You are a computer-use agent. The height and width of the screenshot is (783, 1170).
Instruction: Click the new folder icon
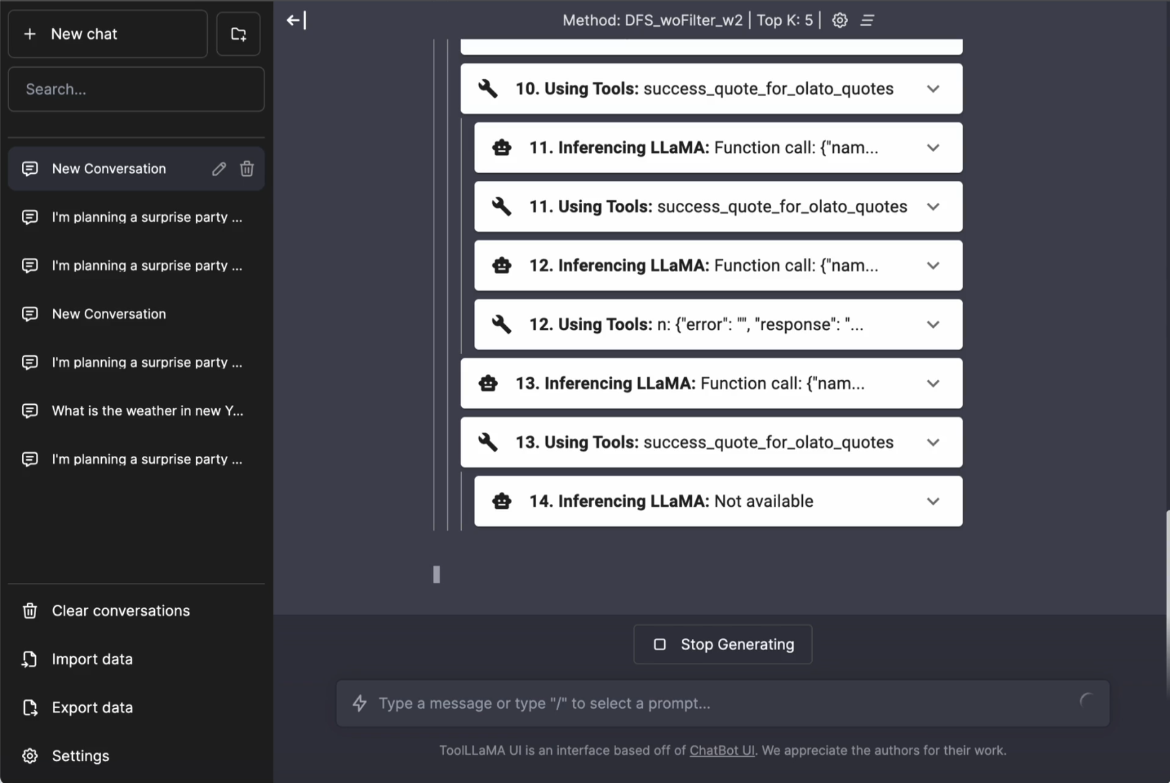[238, 34]
